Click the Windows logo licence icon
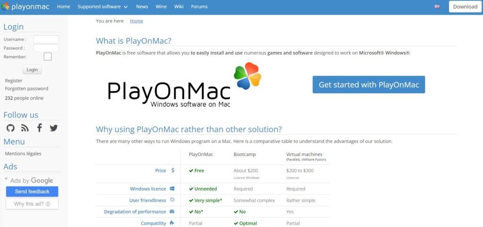Viewport: 483px width, 227px height. coord(172,188)
